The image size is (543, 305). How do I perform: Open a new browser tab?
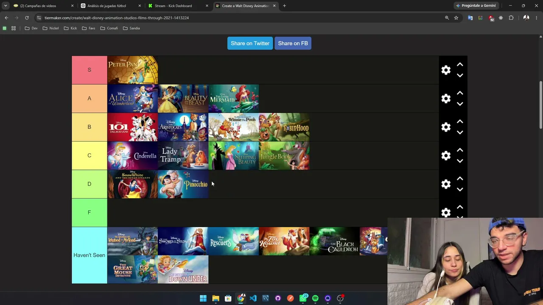point(284,6)
